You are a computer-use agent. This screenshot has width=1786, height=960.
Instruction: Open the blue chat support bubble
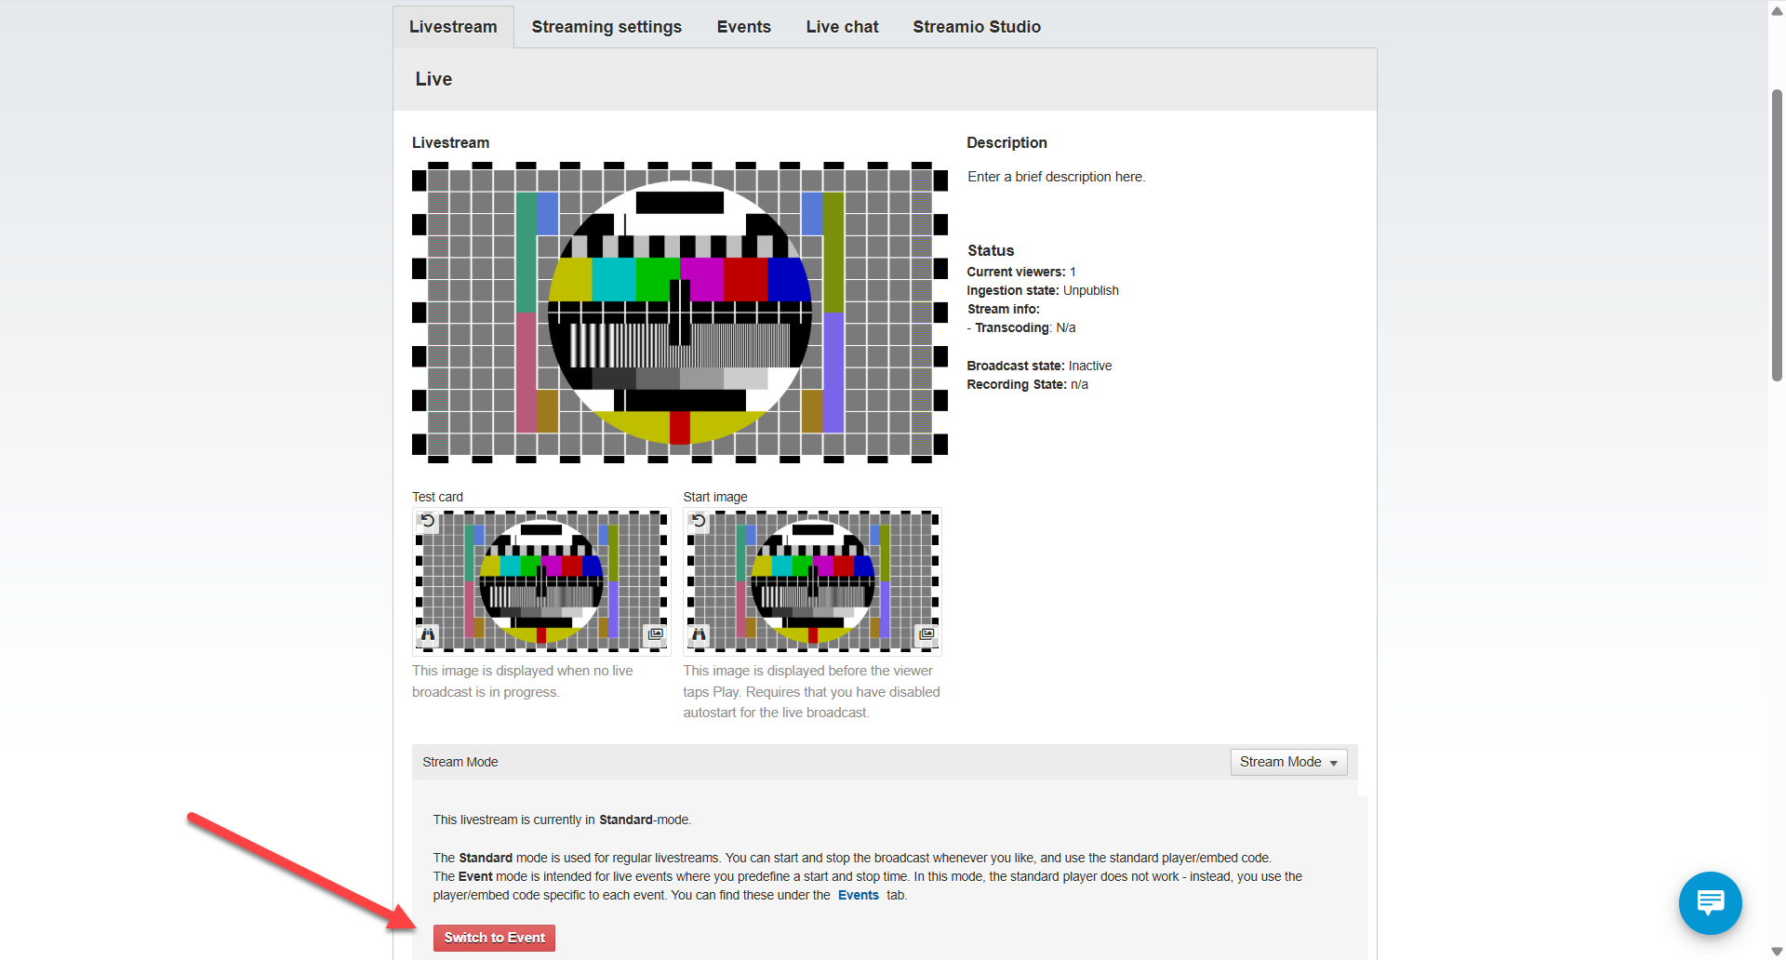click(1710, 902)
